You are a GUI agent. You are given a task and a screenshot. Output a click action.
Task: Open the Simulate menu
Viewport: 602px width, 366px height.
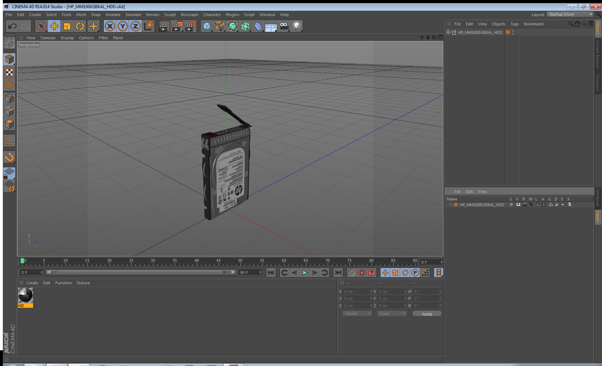click(x=133, y=15)
